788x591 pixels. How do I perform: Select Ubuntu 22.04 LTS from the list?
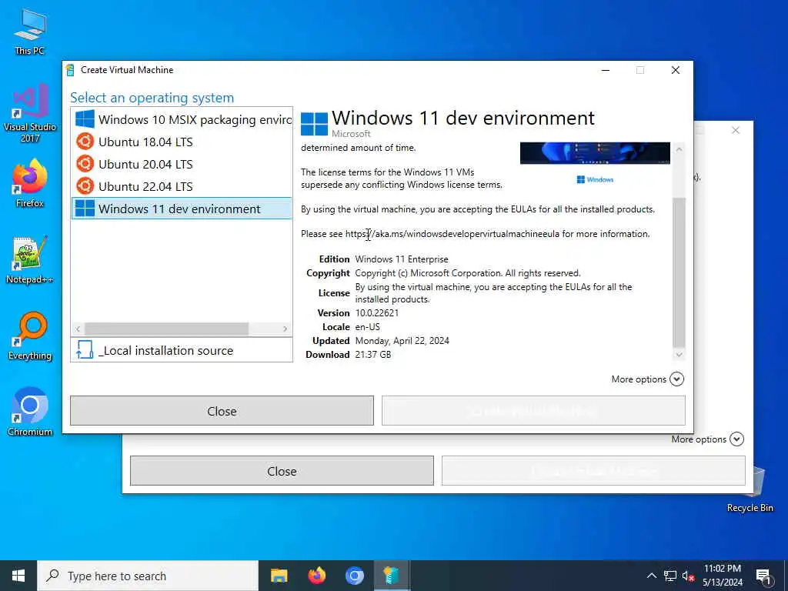pos(182,186)
